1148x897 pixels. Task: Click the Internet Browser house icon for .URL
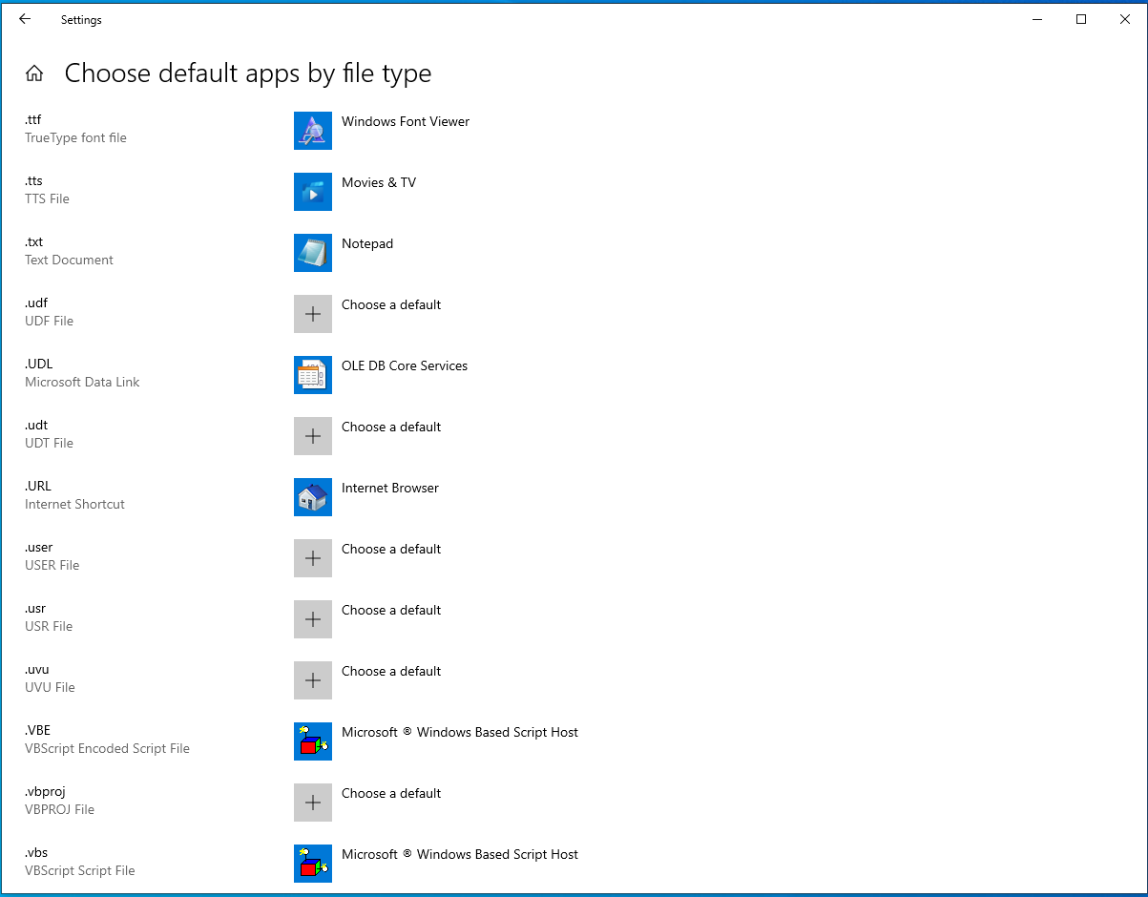point(313,497)
